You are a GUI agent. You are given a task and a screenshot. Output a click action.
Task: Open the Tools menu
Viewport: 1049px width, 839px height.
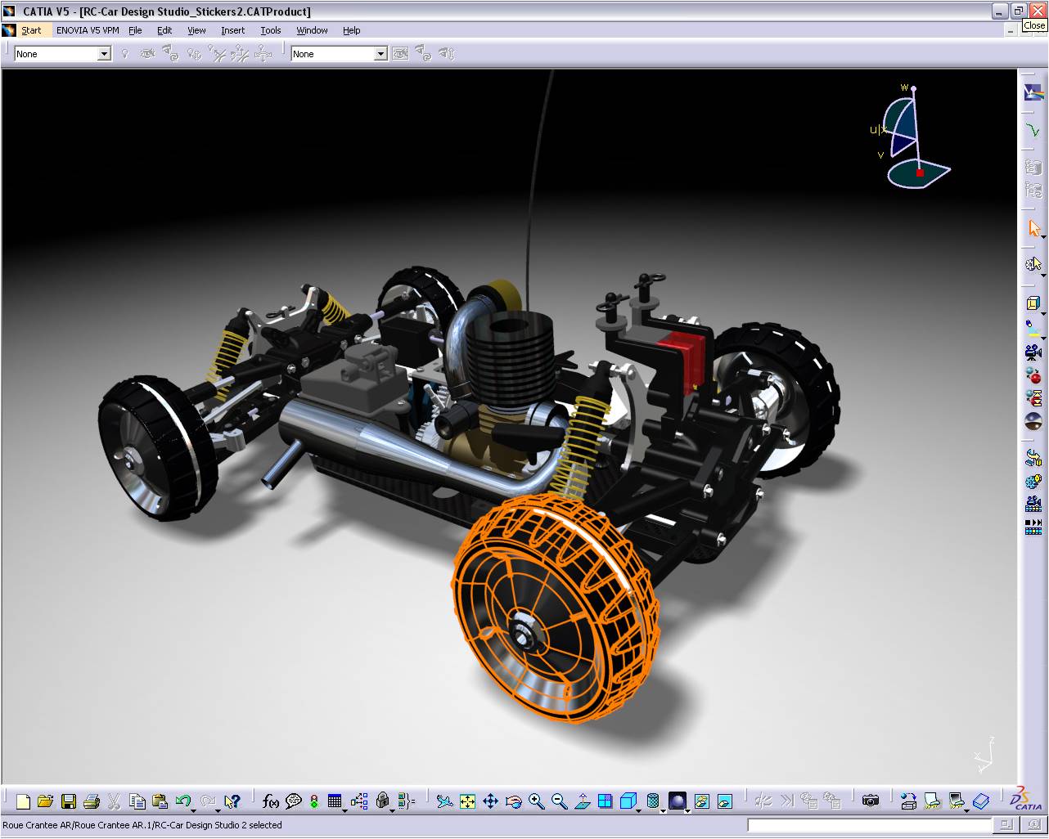click(270, 30)
